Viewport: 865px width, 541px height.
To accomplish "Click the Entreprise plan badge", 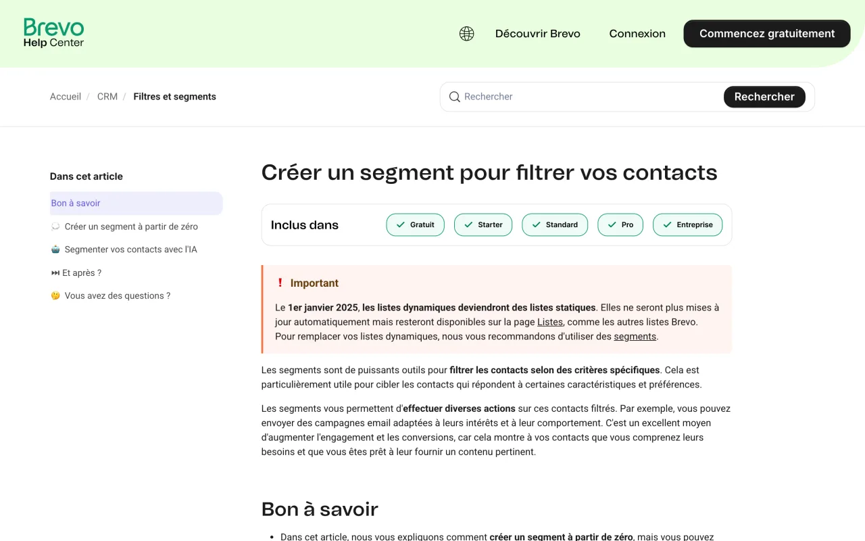I will (x=687, y=225).
